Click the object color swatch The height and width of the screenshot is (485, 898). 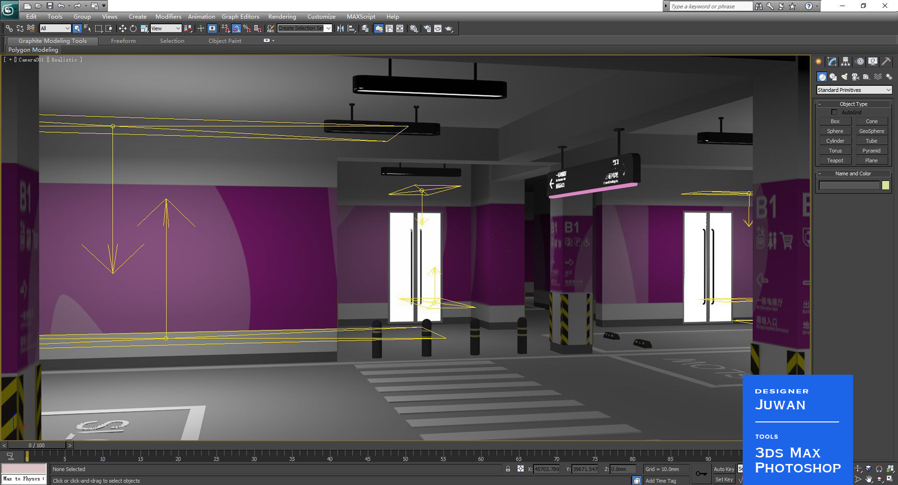(885, 185)
